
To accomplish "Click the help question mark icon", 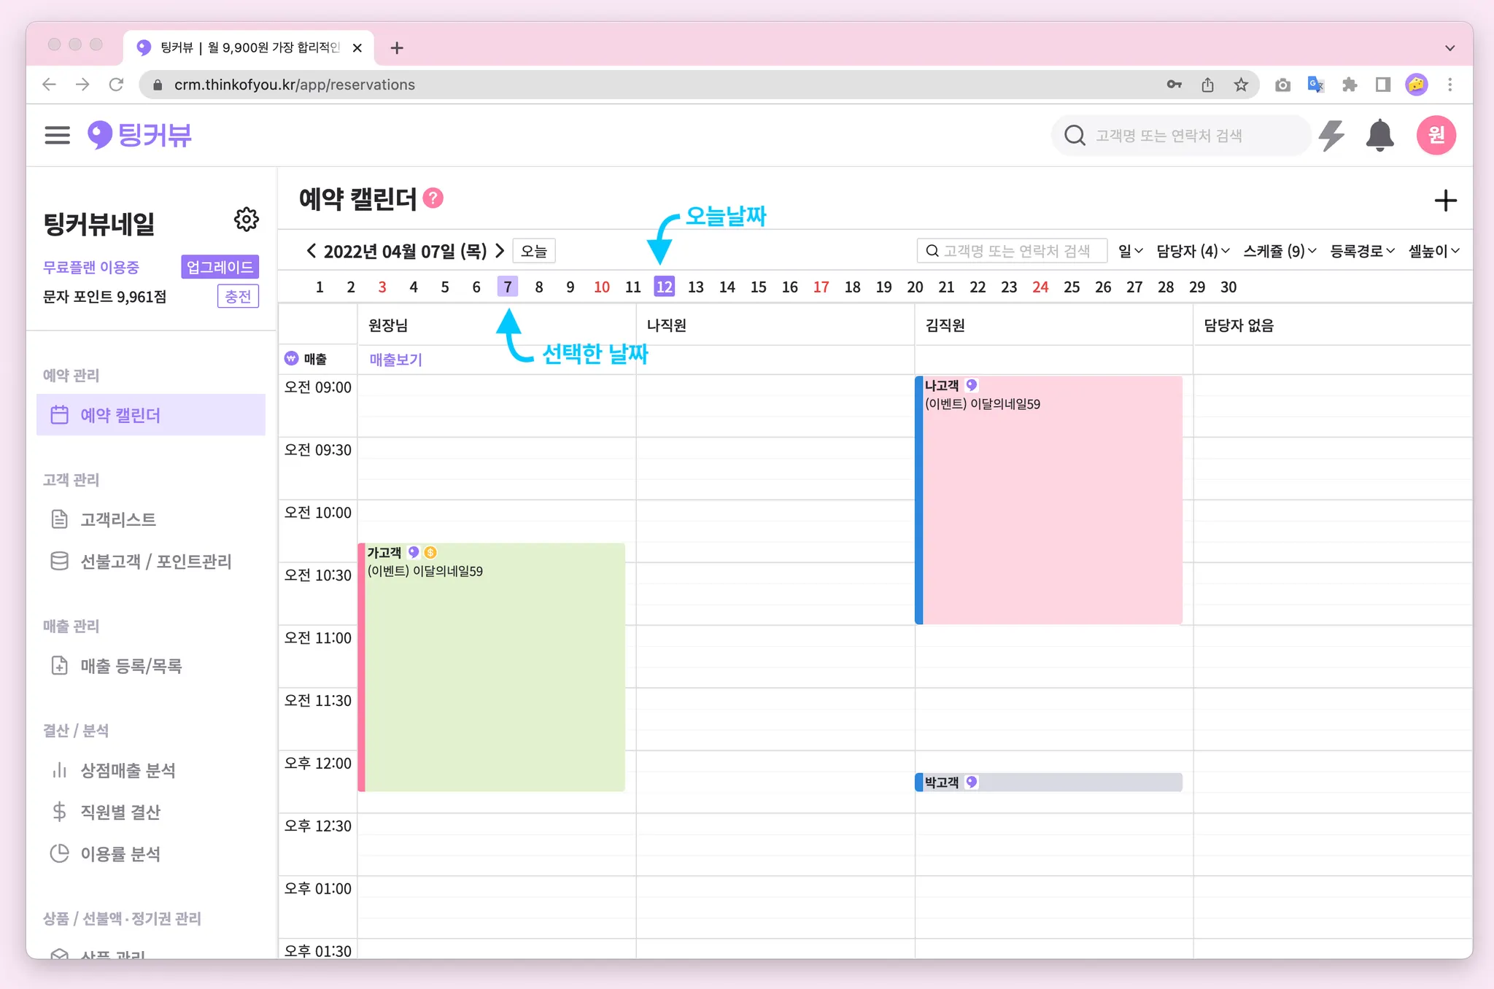I will (433, 198).
